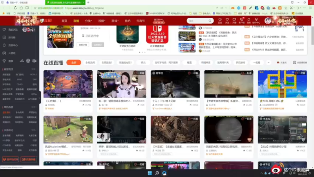Screen dimensions: 314x177
Task: Select the 一起看 filter pill
Action: pyautogui.click(x=257, y=63)
